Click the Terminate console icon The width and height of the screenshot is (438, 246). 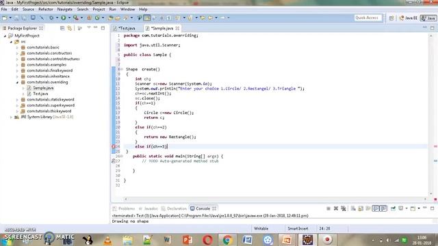pyautogui.click(x=328, y=208)
